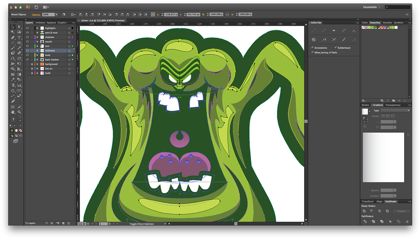420x238 pixels.
Task: Select the Magic Wand tool
Action: (13, 32)
